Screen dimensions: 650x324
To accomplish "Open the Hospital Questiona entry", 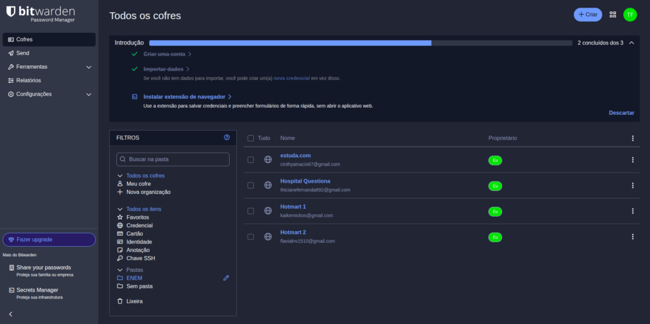I will click(305, 181).
